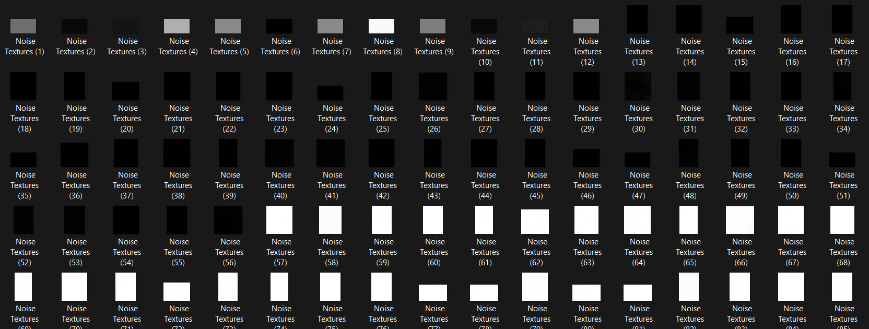Viewport: 869px width, 329px height.
Task: Choose the Noise Textures (20) thumbnail
Action: (126, 91)
